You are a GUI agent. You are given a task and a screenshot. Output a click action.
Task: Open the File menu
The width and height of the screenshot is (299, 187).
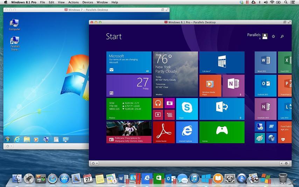[x=42, y=2]
